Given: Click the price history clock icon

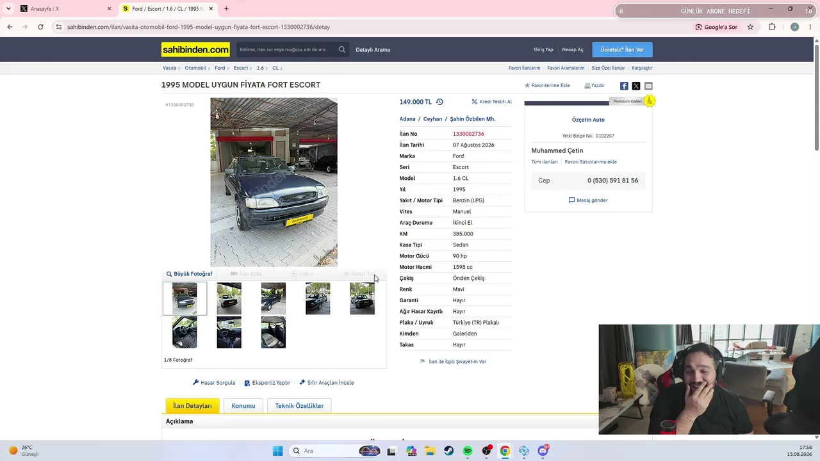Looking at the screenshot, I should click(439, 102).
